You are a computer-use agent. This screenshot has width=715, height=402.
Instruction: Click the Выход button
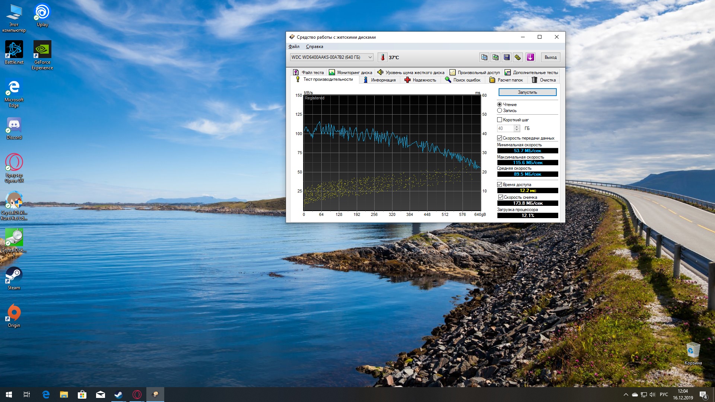click(x=550, y=57)
